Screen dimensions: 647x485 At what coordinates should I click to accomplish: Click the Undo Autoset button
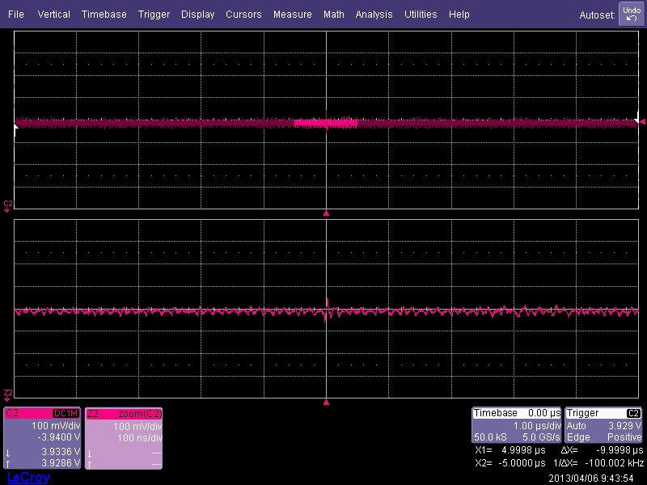630,14
